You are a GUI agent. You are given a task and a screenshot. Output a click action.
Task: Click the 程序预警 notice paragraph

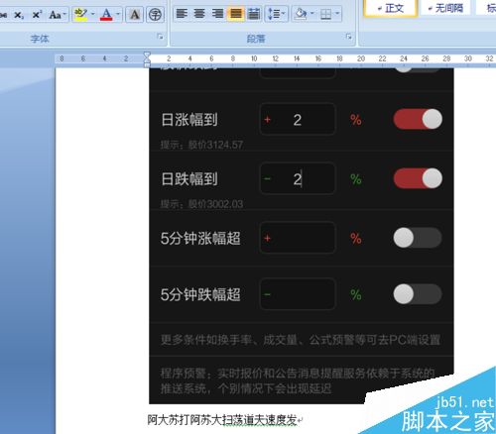(x=298, y=380)
